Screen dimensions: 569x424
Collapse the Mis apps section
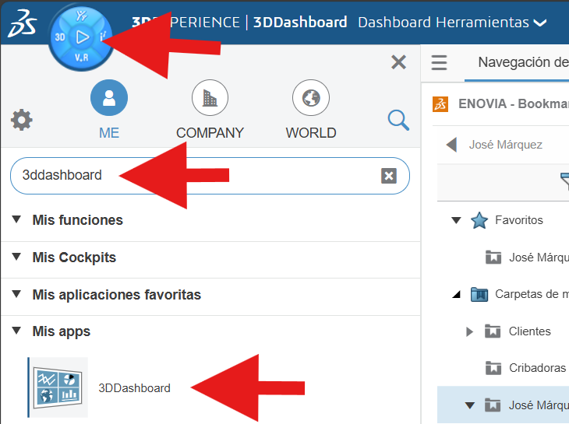[16, 331]
